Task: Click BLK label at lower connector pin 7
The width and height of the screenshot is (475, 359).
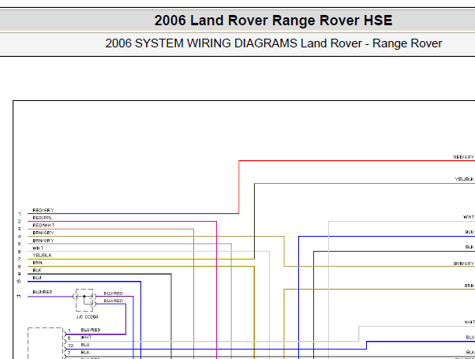Action: click(85, 353)
